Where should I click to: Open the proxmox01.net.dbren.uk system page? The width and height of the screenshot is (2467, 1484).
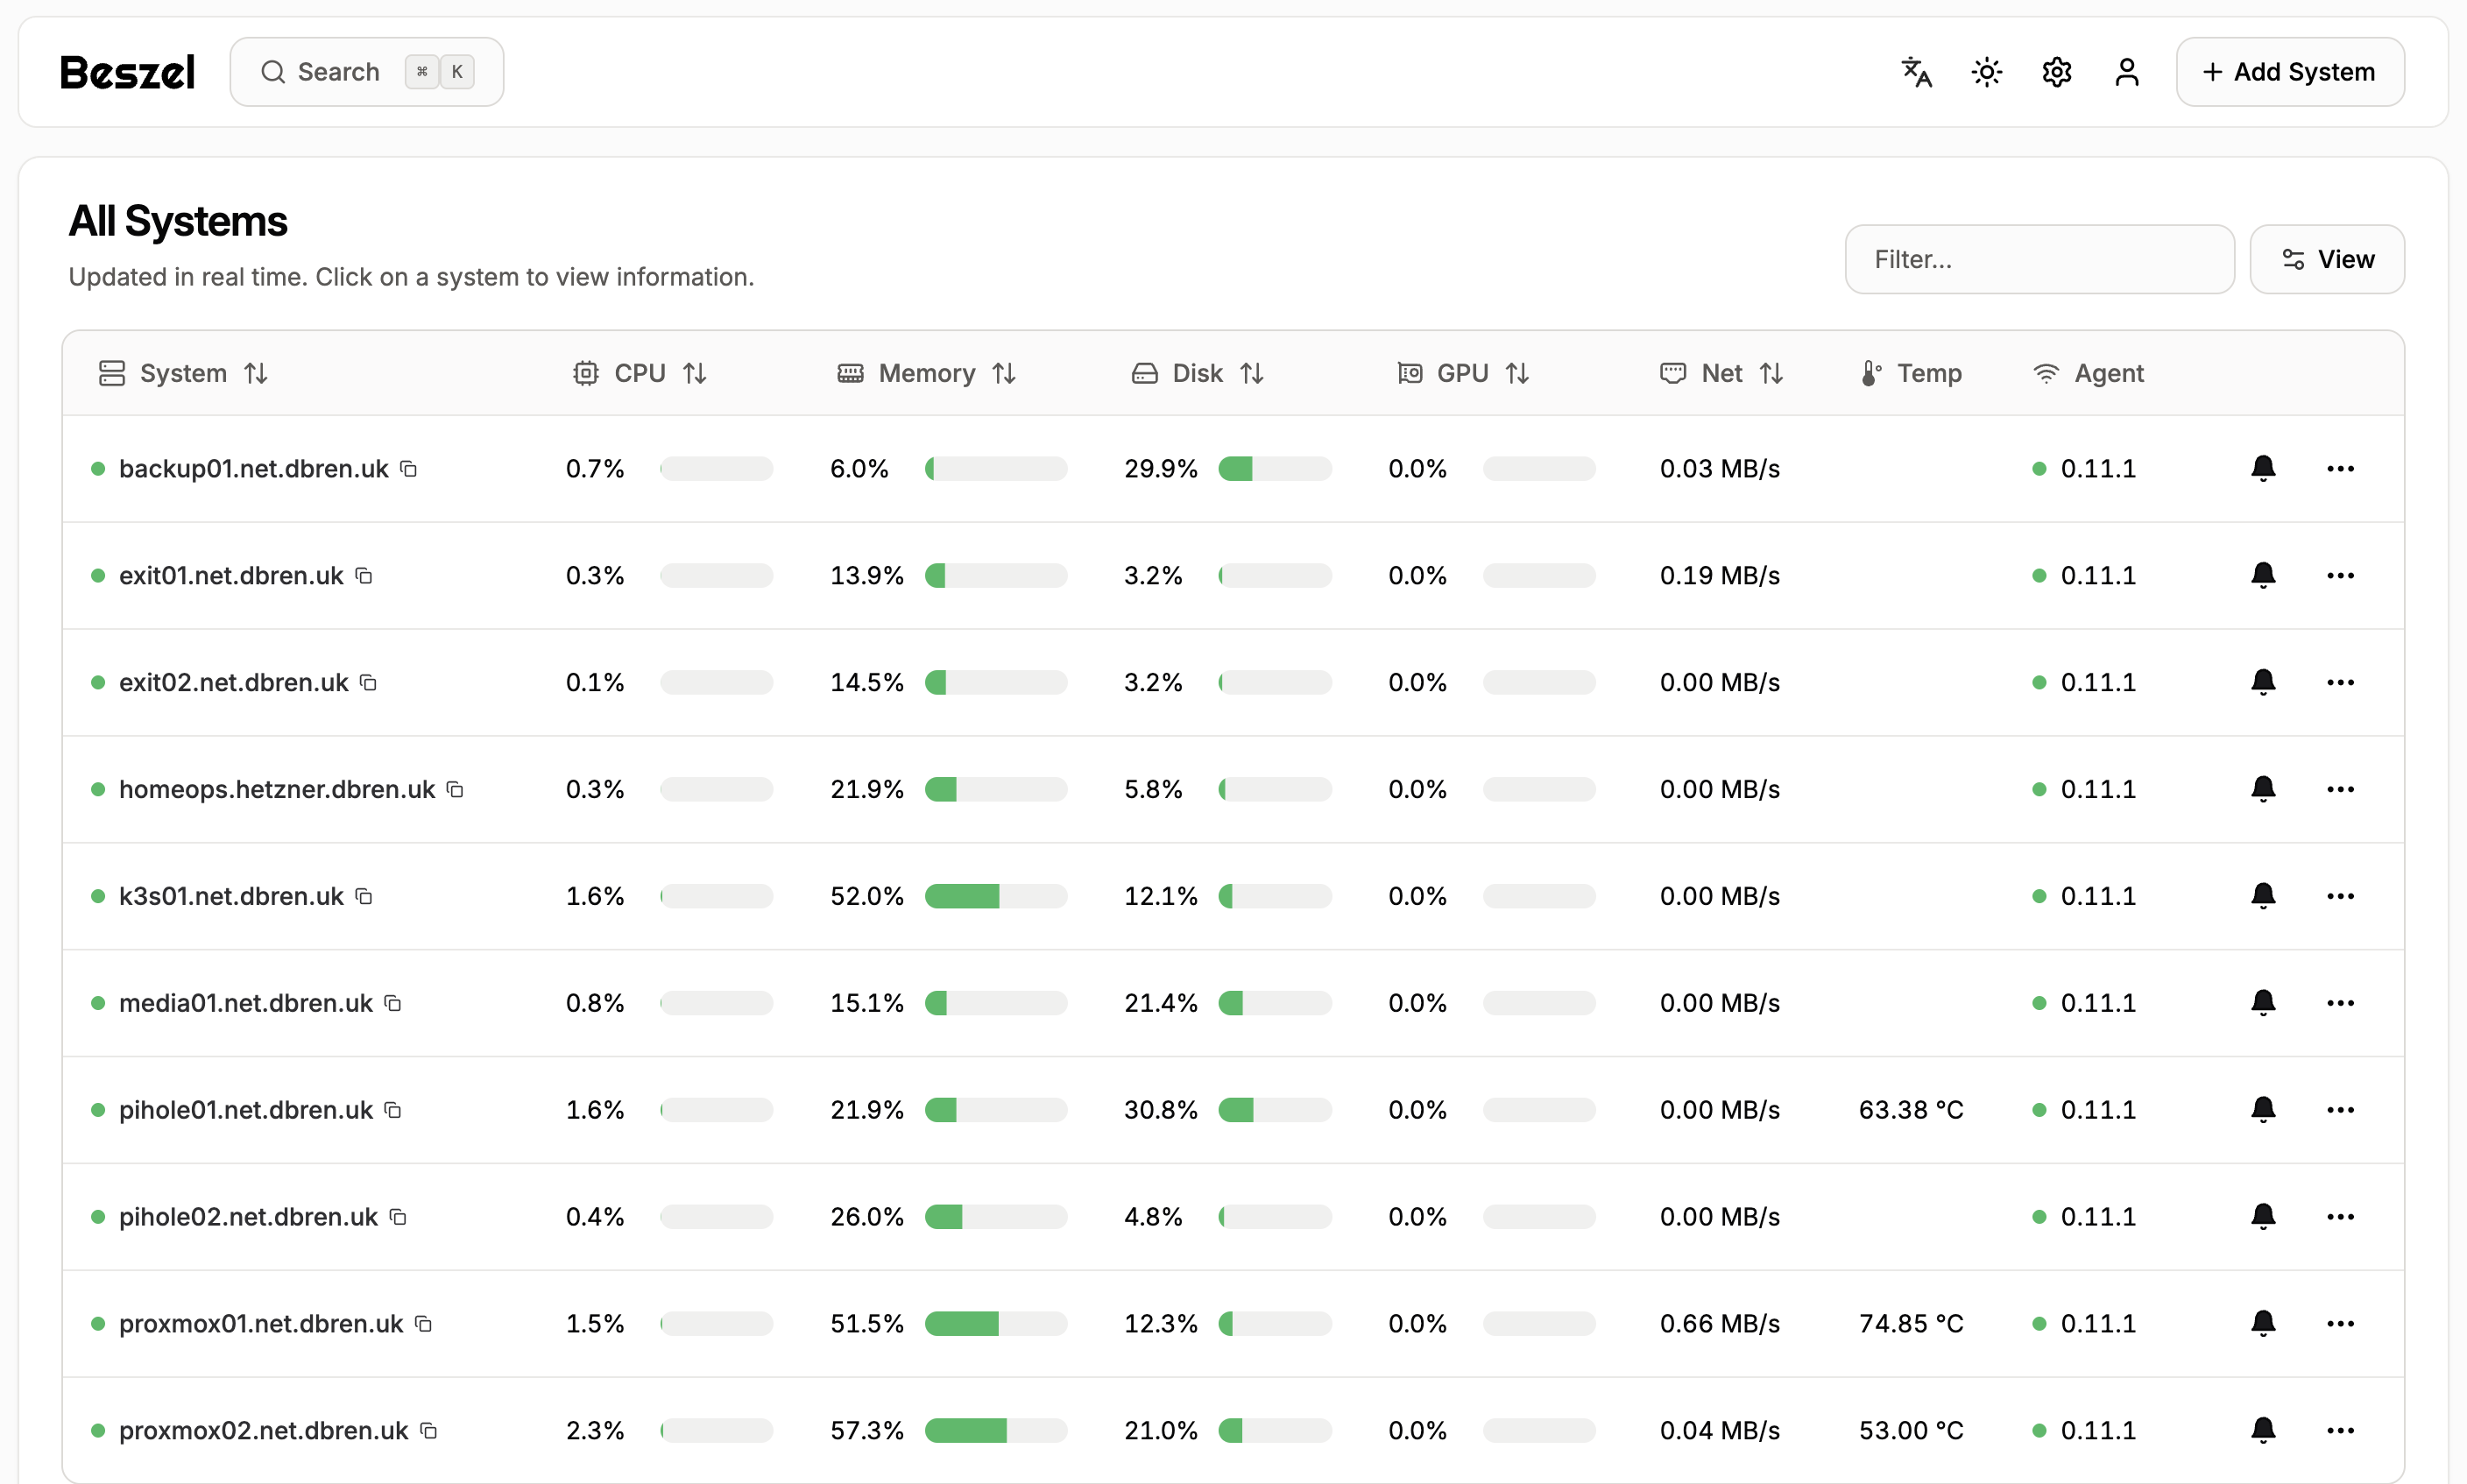(261, 1324)
